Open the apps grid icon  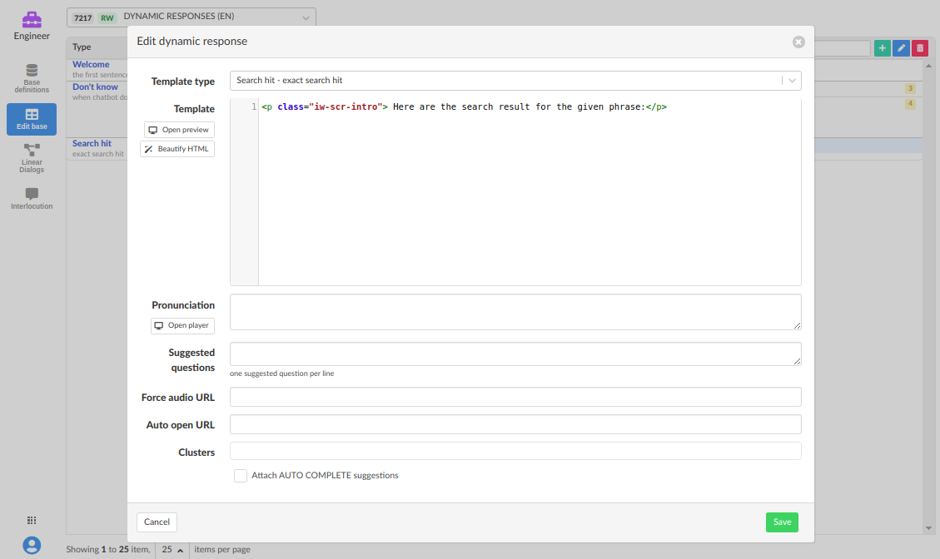tap(32, 520)
